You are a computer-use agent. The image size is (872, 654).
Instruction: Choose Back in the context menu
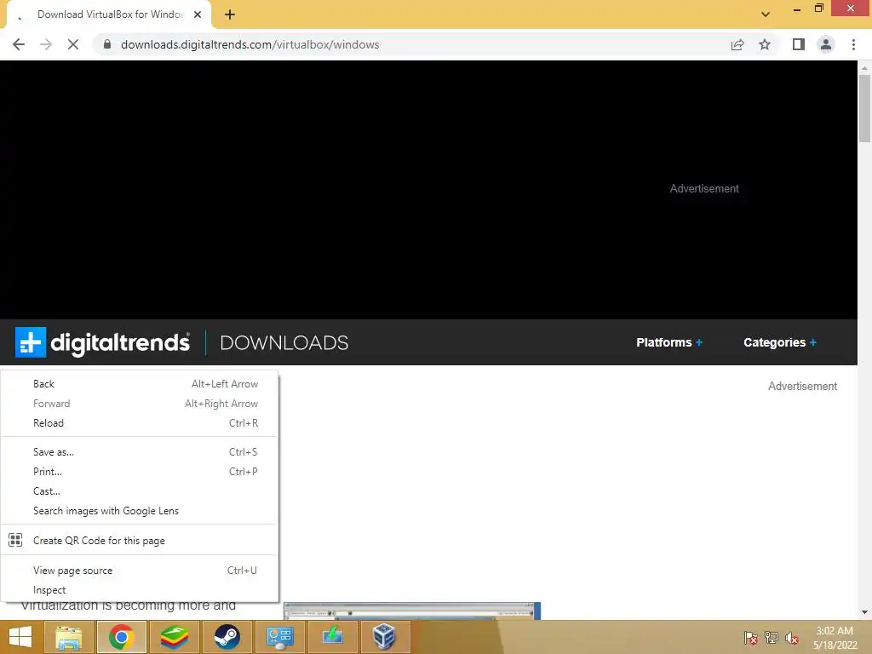139,384
